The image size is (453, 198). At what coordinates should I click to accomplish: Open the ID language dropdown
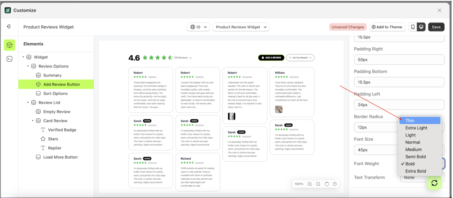pyautogui.click(x=198, y=27)
